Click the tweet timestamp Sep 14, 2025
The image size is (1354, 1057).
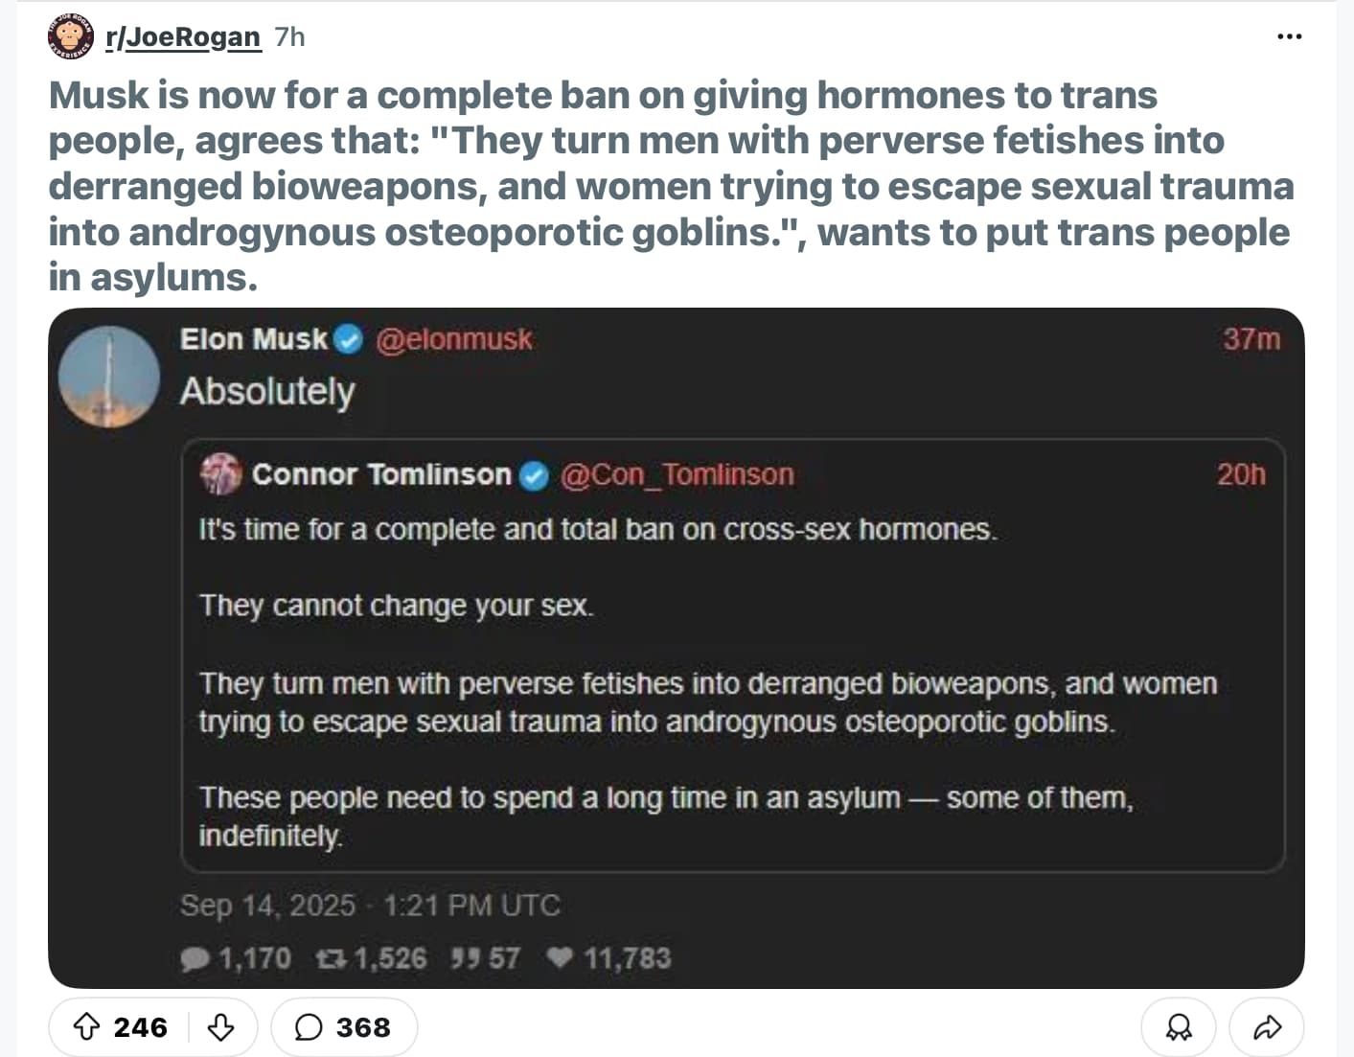tap(369, 906)
